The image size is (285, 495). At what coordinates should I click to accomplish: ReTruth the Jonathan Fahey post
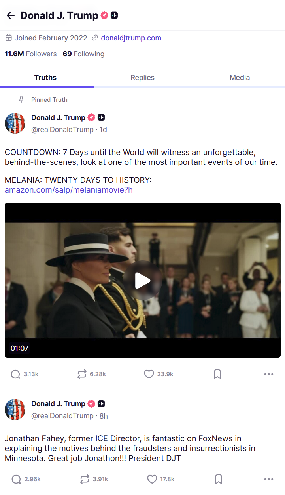point(85,479)
